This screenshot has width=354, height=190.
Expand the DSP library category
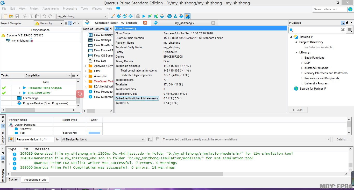point(301,63)
